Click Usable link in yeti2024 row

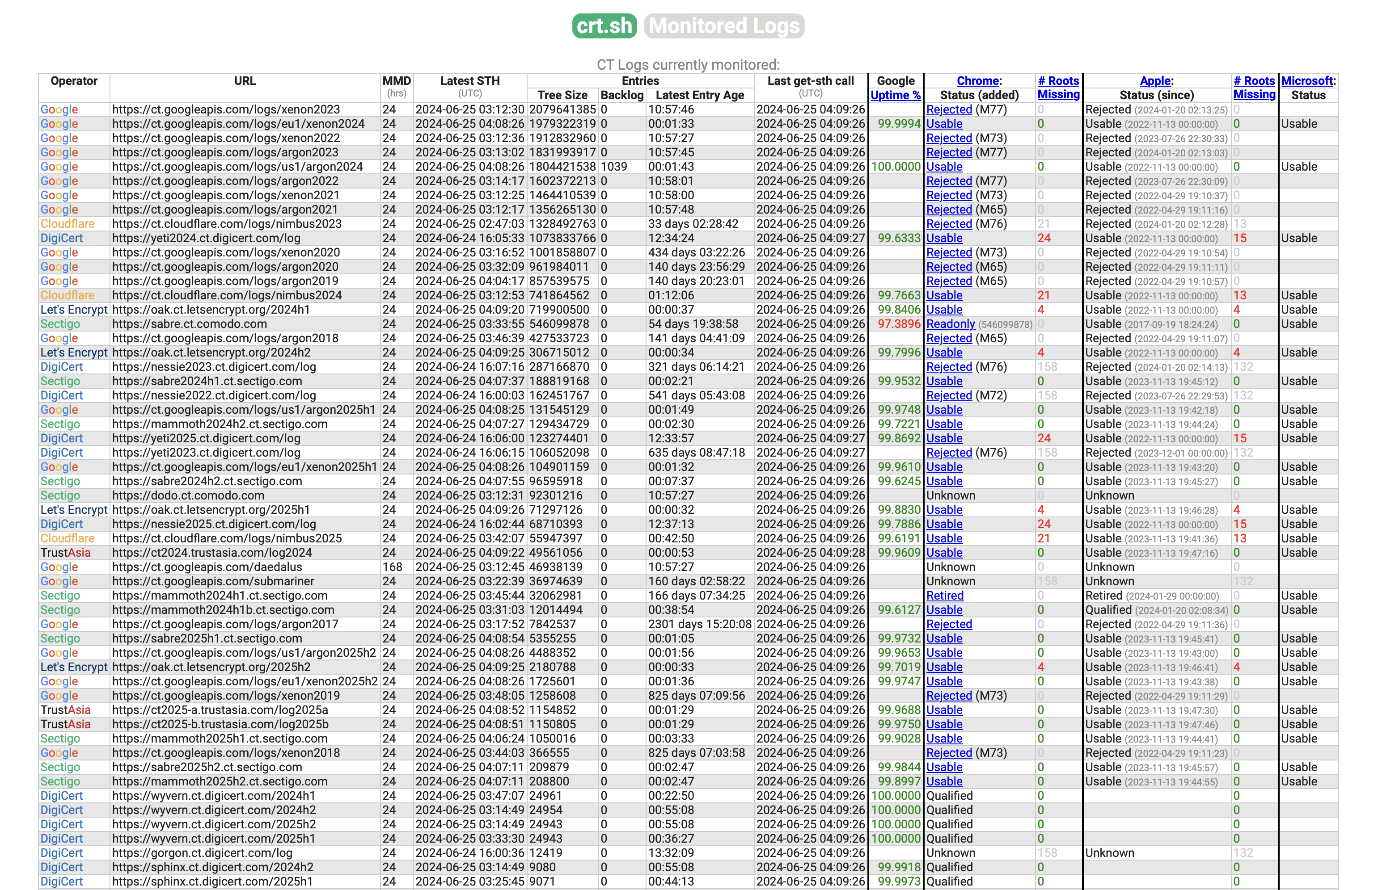point(944,238)
